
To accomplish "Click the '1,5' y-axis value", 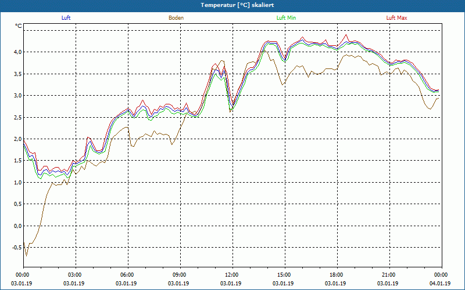I will coord(18,161).
